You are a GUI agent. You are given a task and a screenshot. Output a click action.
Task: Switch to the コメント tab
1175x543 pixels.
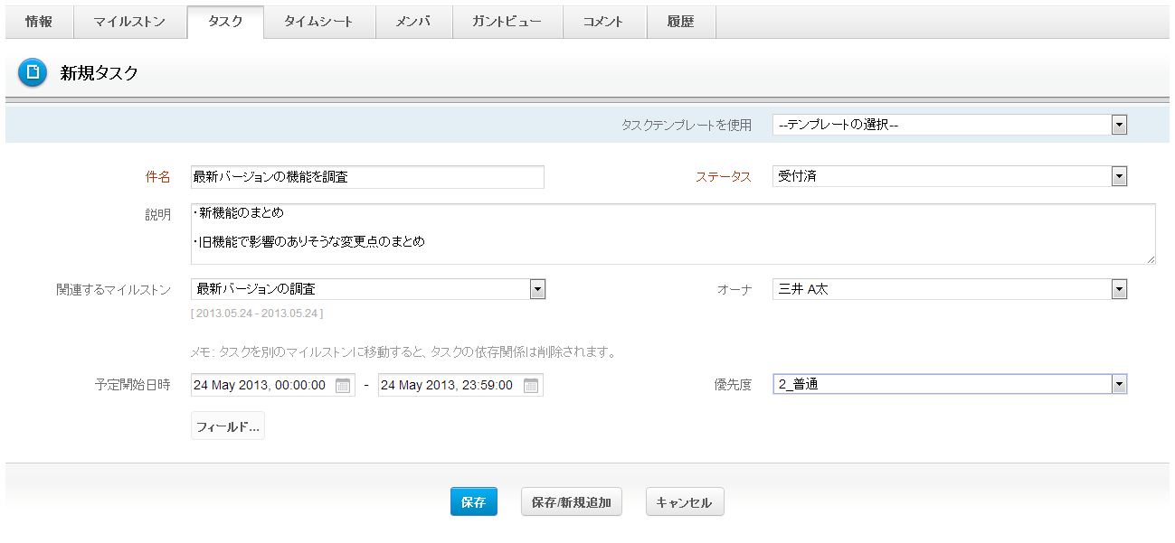[603, 22]
